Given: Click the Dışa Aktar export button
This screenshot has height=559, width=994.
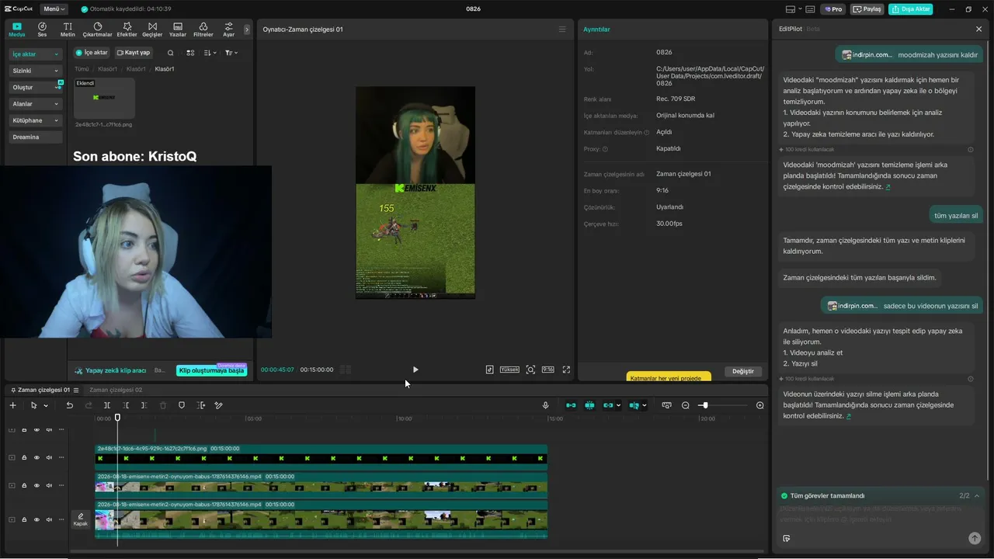Looking at the screenshot, I should click(x=911, y=9).
